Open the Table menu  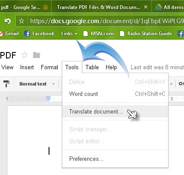click(x=92, y=67)
